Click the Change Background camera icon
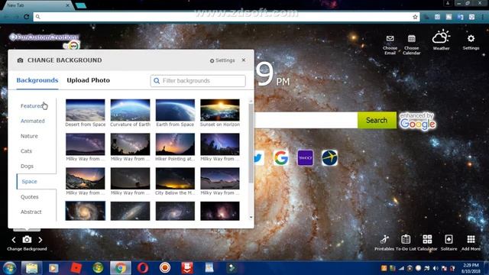The image size is (489, 275). [27, 239]
